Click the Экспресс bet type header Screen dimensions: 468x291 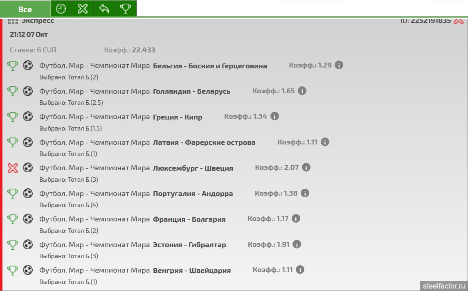(x=37, y=20)
